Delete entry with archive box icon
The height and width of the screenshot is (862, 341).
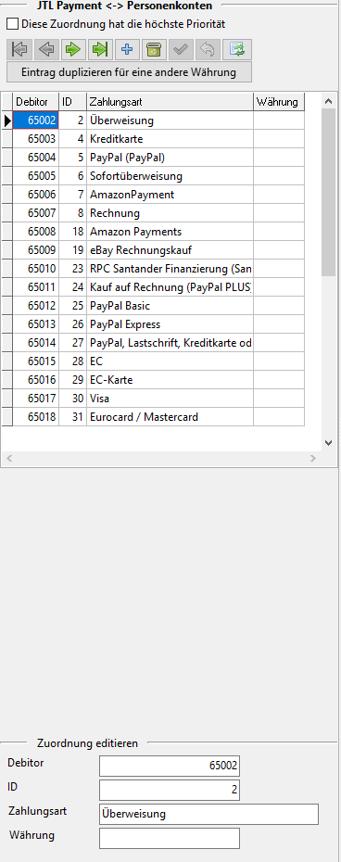(x=155, y=49)
